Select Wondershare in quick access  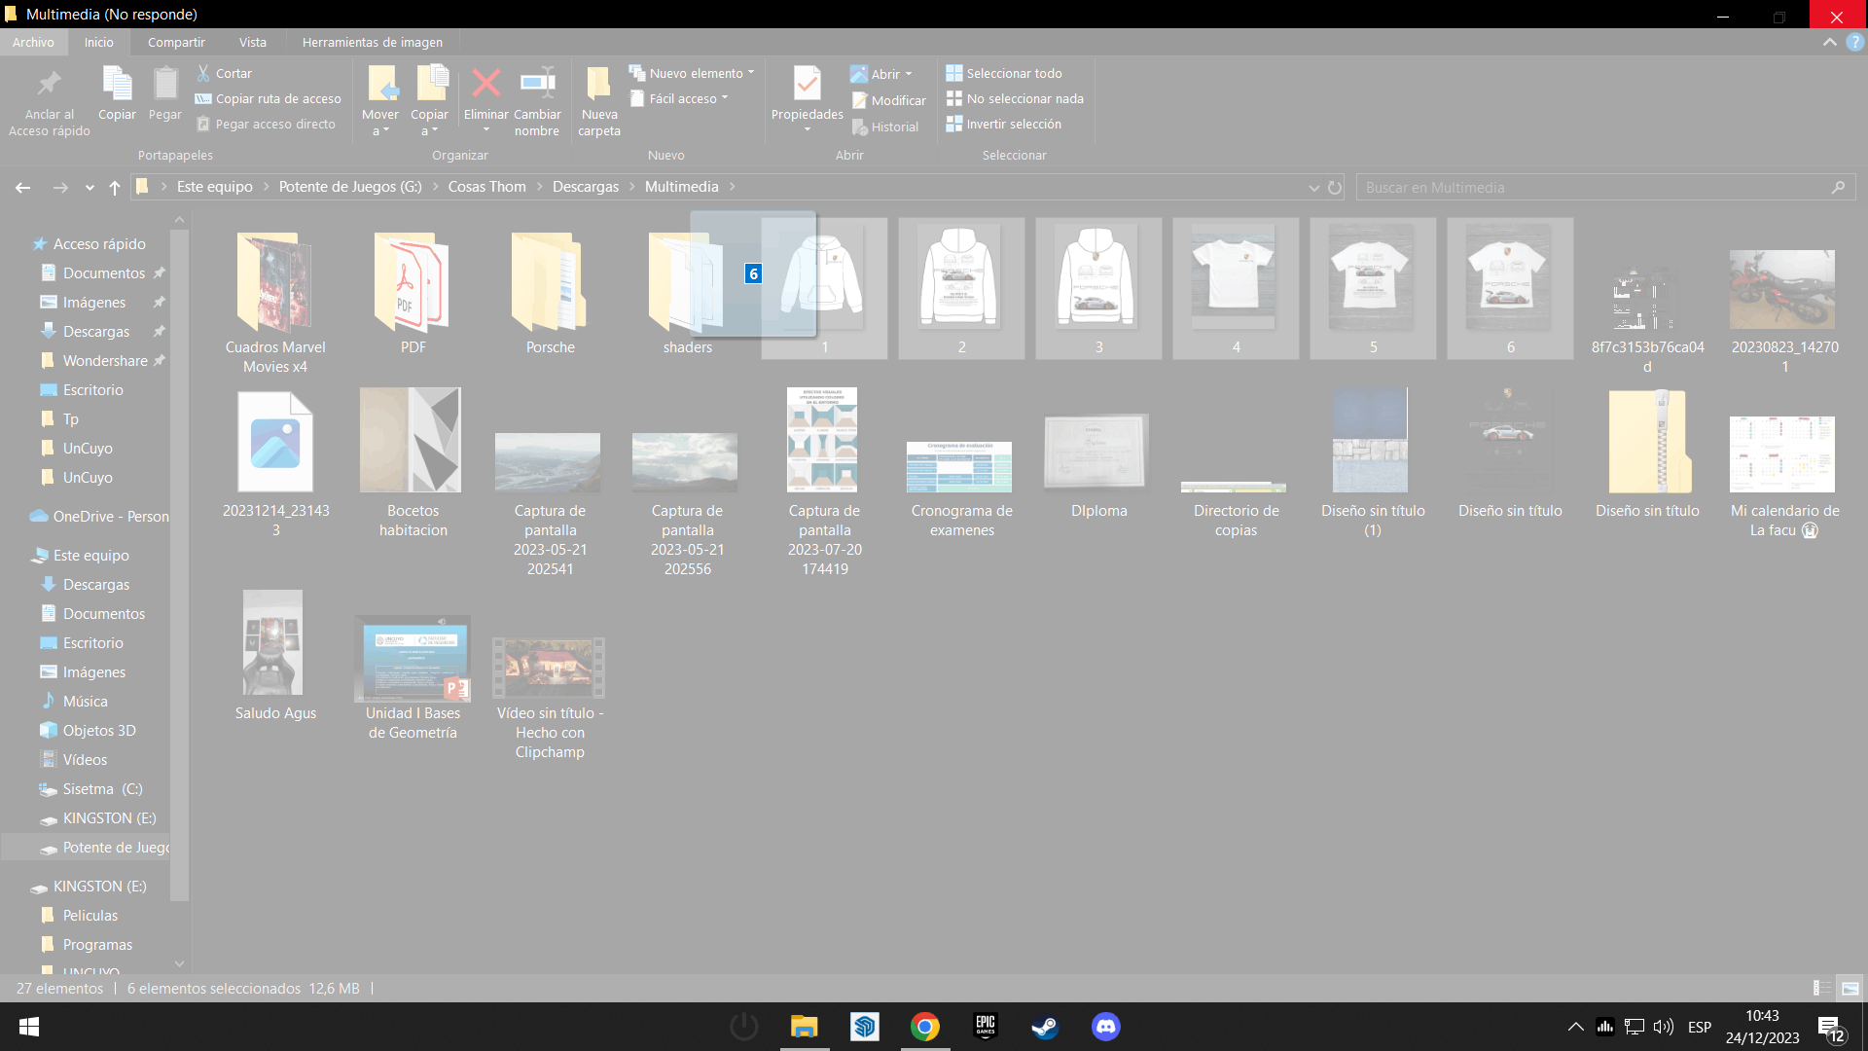pos(105,360)
